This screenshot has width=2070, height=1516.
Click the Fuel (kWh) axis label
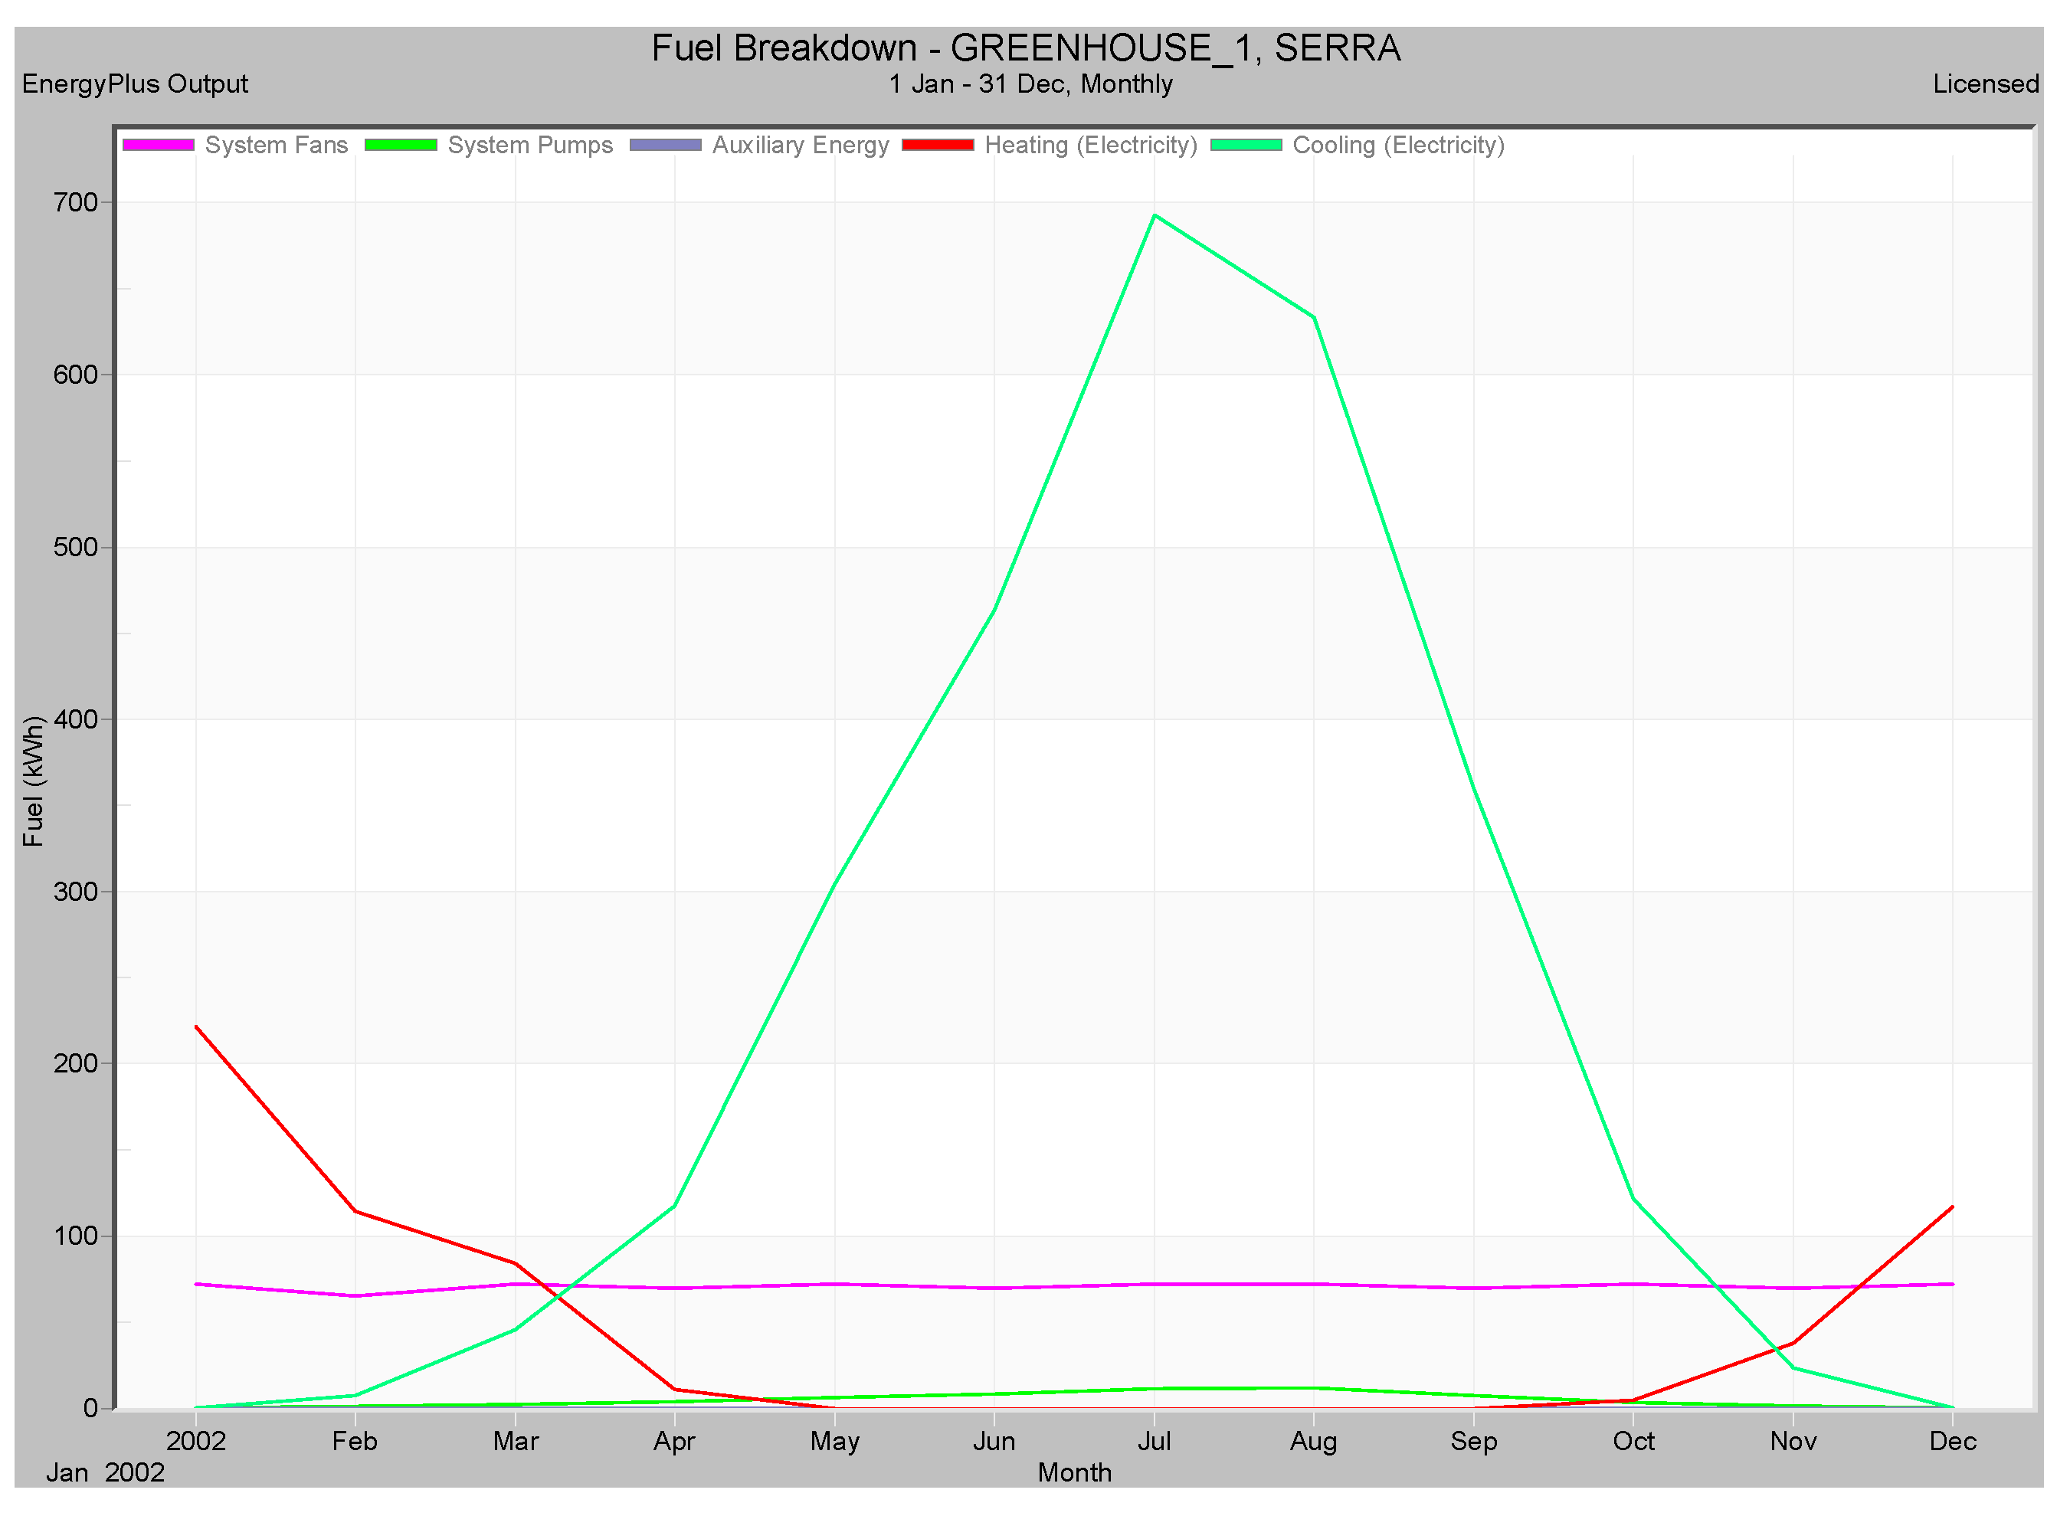33,782
